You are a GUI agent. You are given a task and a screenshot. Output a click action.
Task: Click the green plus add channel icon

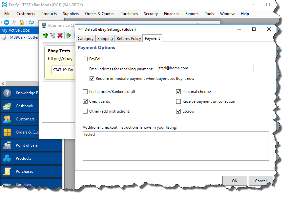pyautogui.click(x=46, y=35)
